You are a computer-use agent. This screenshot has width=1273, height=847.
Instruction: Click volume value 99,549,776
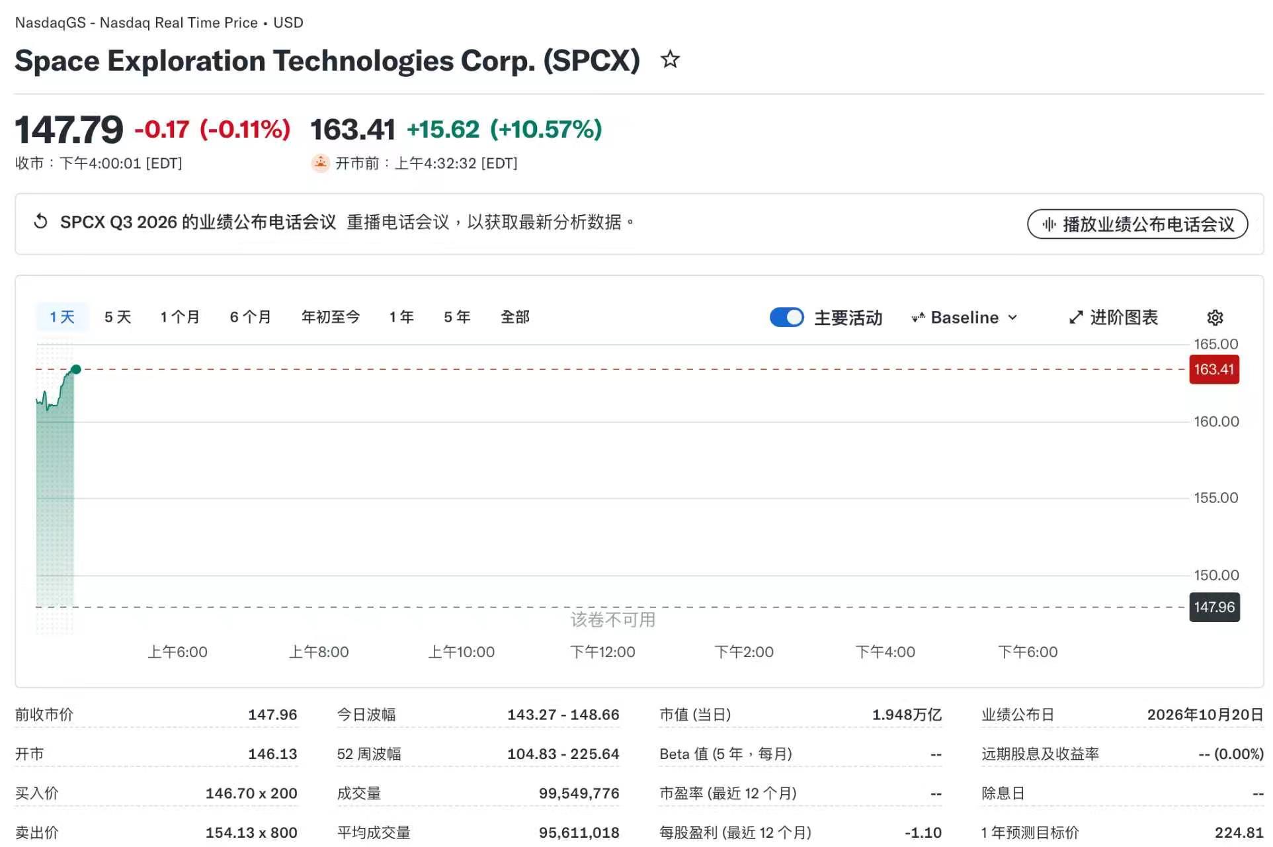(579, 793)
